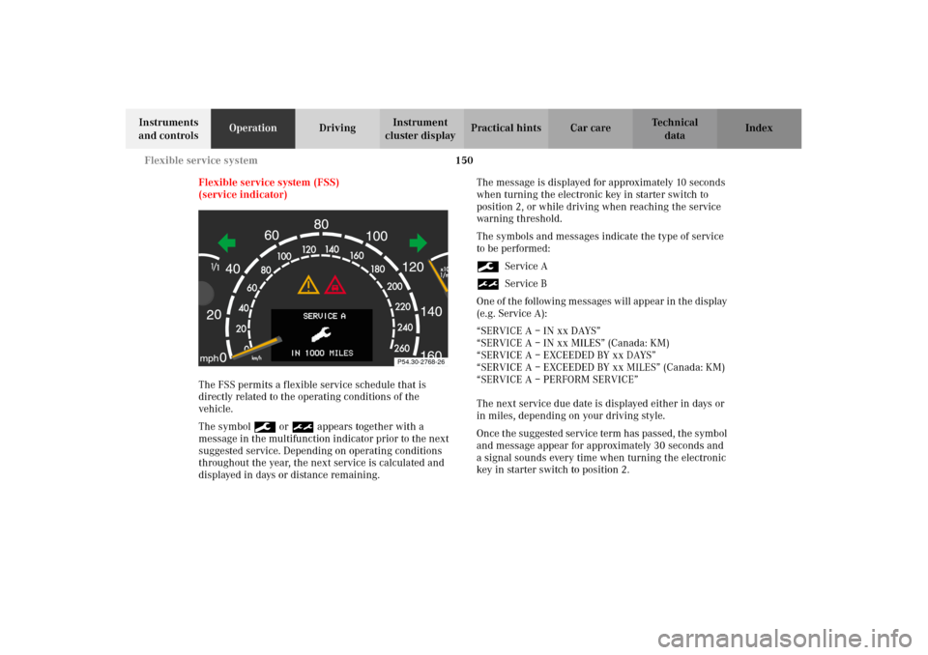Click the double wrench symbol before 'appears together'

(x=303, y=427)
